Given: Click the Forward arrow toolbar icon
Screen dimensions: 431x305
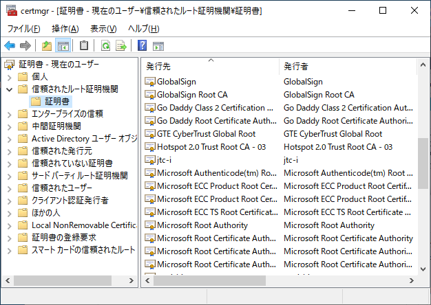Looking at the screenshot, I should tap(25, 45).
